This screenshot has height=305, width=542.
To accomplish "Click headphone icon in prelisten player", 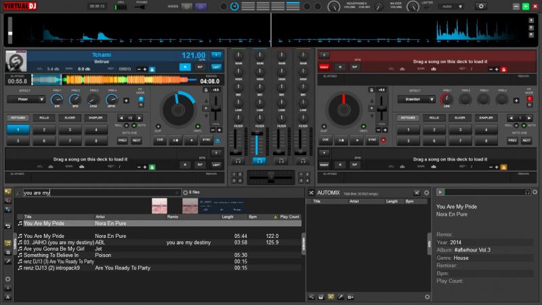I will (528, 192).
